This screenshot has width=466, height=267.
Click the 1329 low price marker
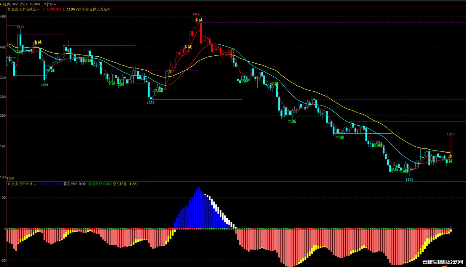click(44, 85)
